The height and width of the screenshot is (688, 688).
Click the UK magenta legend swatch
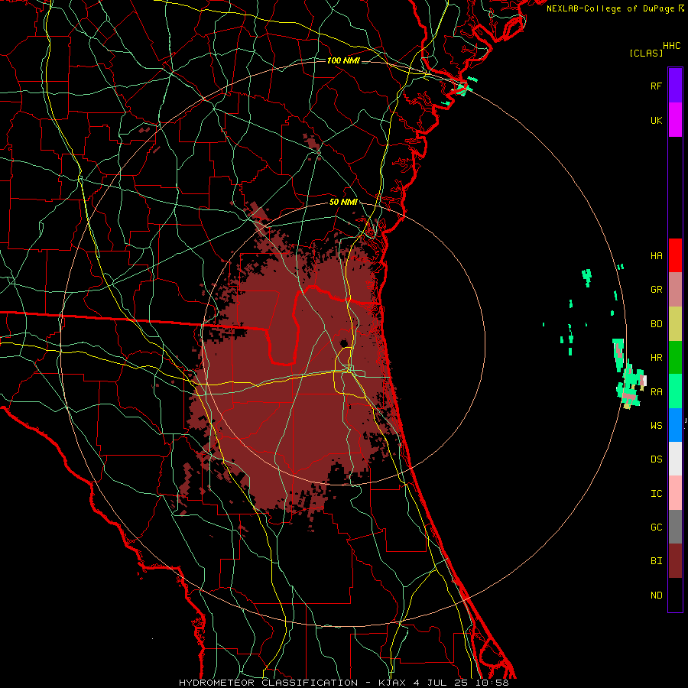tap(675, 120)
